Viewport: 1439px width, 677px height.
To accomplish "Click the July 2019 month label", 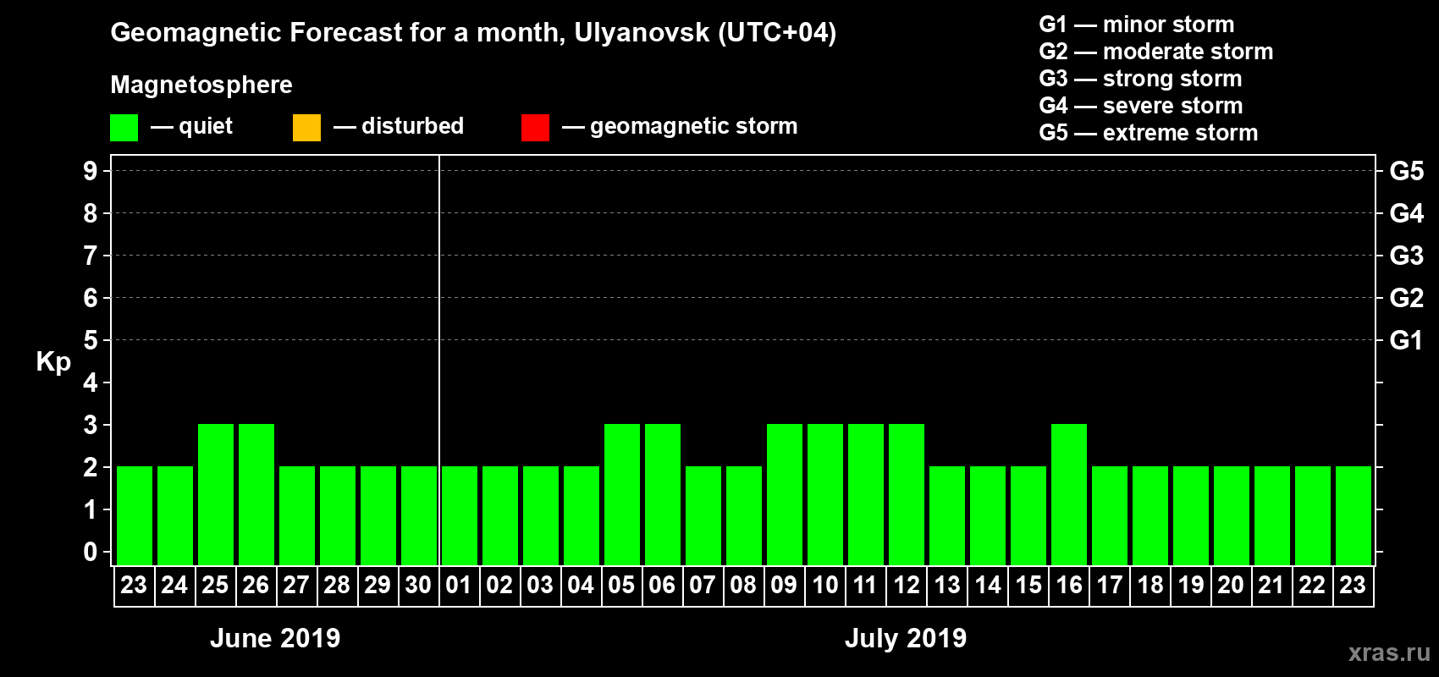I will click(906, 638).
